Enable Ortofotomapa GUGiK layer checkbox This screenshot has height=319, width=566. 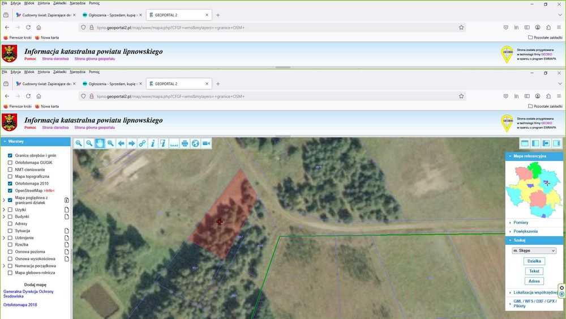pyautogui.click(x=10, y=163)
